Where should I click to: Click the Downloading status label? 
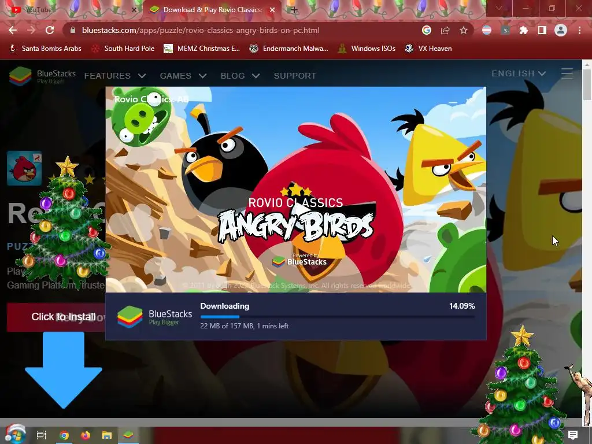(x=225, y=306)
